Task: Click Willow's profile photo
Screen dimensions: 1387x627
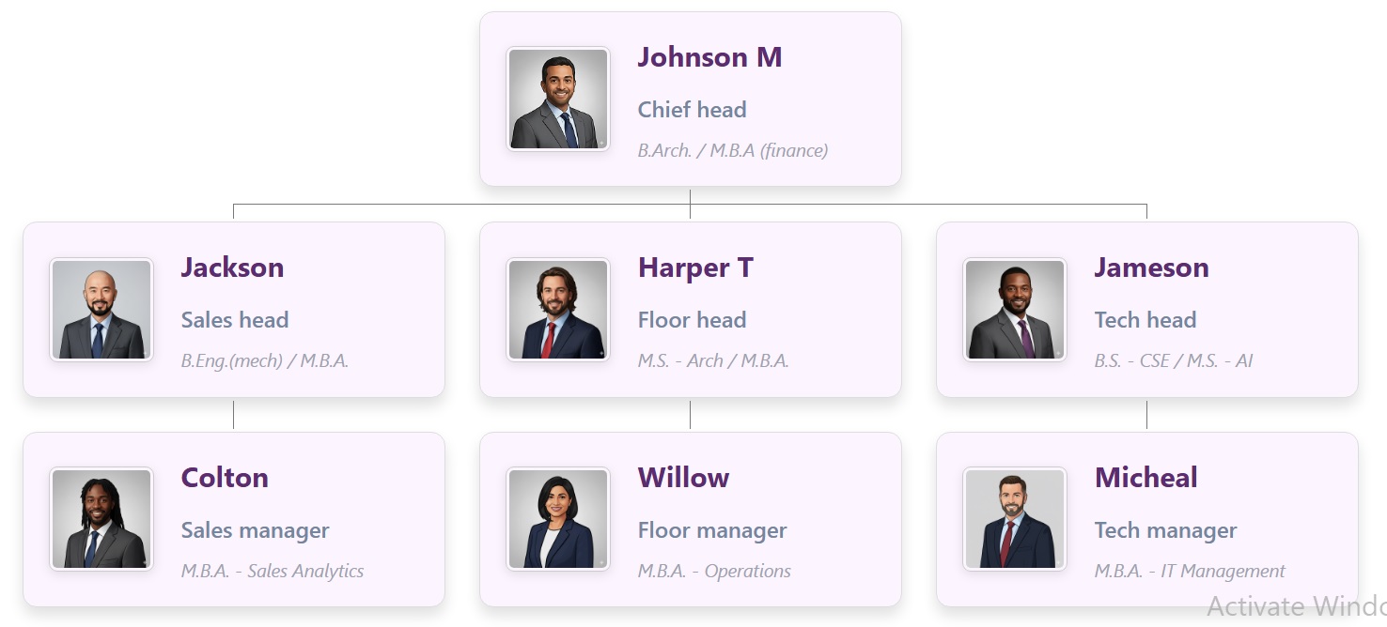Action: (558, 520)
